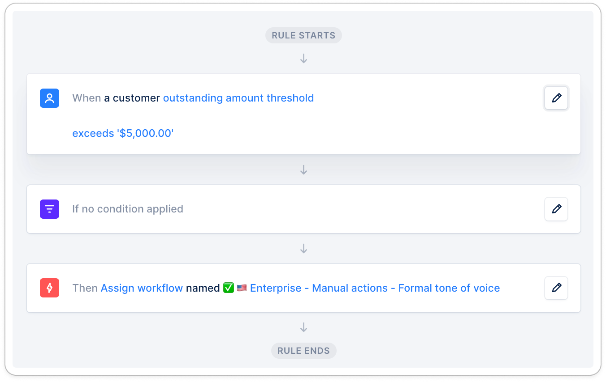
Task: Click the arrow between trigger and condition cards
Action: 303,170
